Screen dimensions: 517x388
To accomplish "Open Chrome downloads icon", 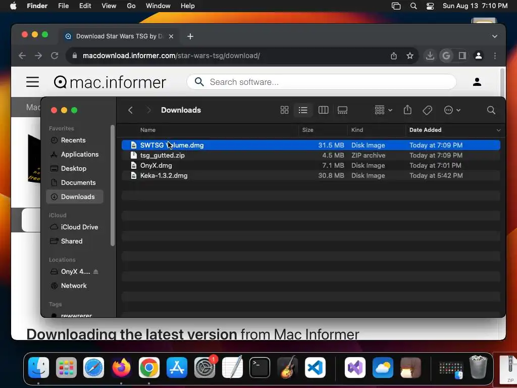I will [x=430, y=56].
